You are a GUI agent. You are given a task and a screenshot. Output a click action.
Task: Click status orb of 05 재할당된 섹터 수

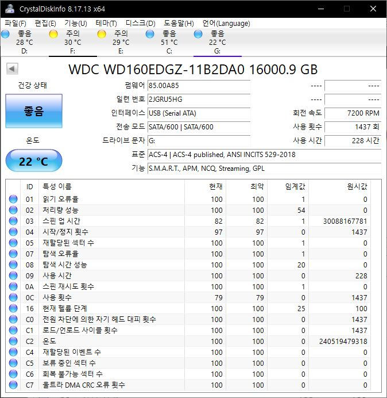13,243
